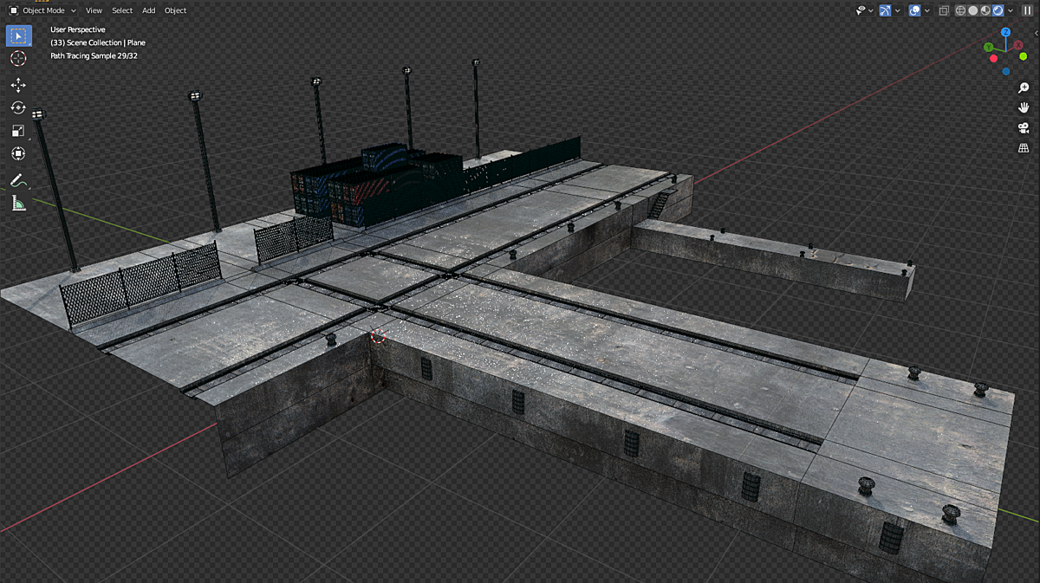This screenshot has width=1040, height=583.
Task: Pan the view with the hand icon
Action: (x=1024, y=107)
